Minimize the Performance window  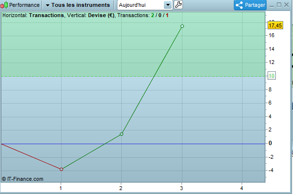pyautogui.click(x=271, y=5)
